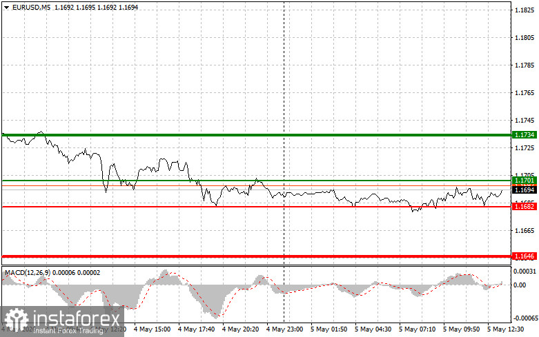Click the instaforex watermark text
539x337 pixels.
[77, 318]
